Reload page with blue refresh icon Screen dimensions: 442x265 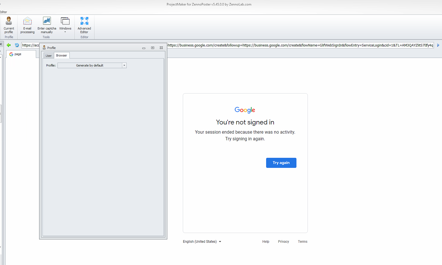click(x=17, y=45)
